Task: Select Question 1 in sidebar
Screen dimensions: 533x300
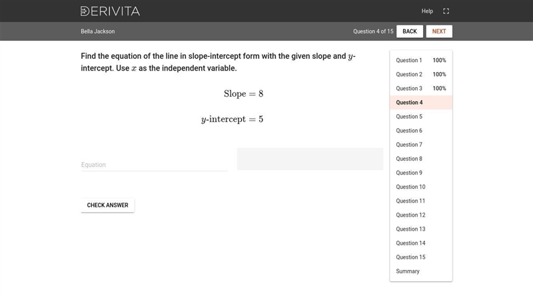Action: 421,60
